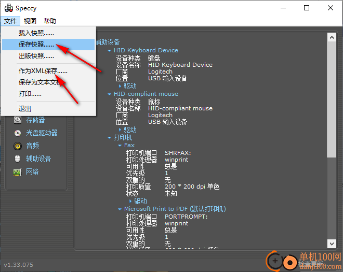Click the SHRFAX: printer port value
This screenshot has height=272, width=343.
(178, 153)
